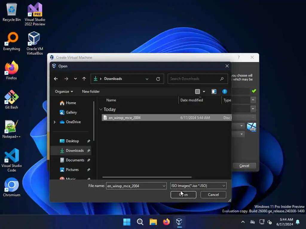Image resolution: width=306 pixels, height=229 pixels.
Task: Toggle the preview pane
Action: (x=214, y=92)
